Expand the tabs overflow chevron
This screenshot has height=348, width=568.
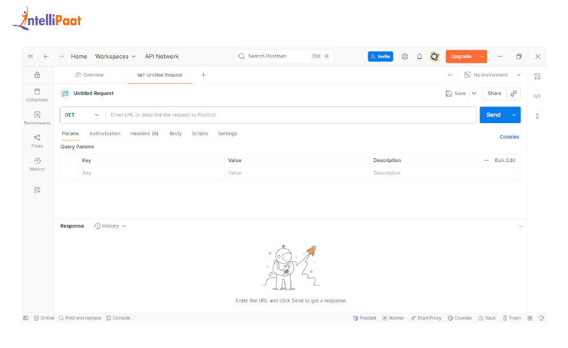click(450, 75)
